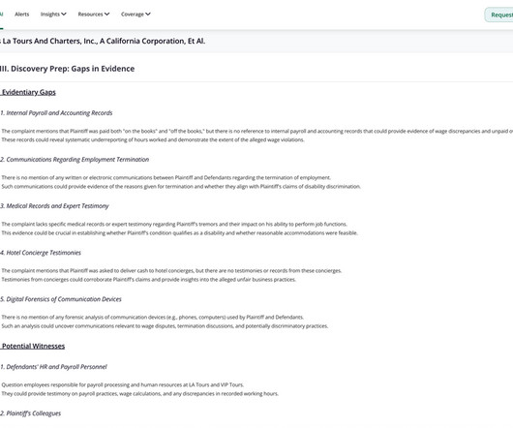Select the AI tab at far left

[x=1, y=15]
